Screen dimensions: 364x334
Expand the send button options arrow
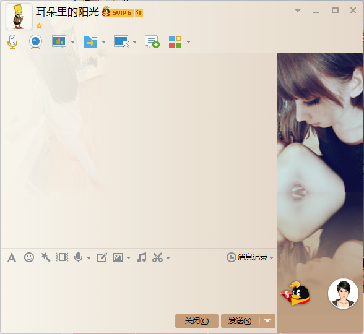[x=267, y=321]
